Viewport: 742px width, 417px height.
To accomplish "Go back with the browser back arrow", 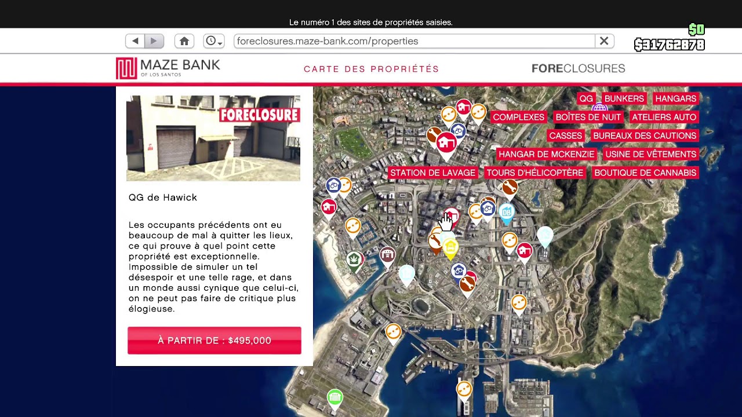I will [135, 41].
